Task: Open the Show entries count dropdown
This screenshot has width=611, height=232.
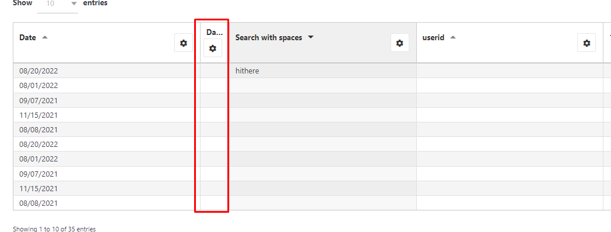Action: click(58, 5)
